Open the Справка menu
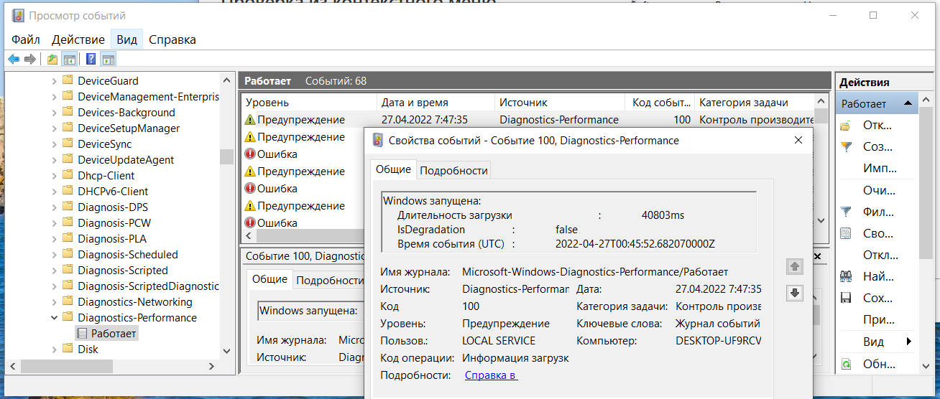The image size is (940, 399). tap(172, 39)
